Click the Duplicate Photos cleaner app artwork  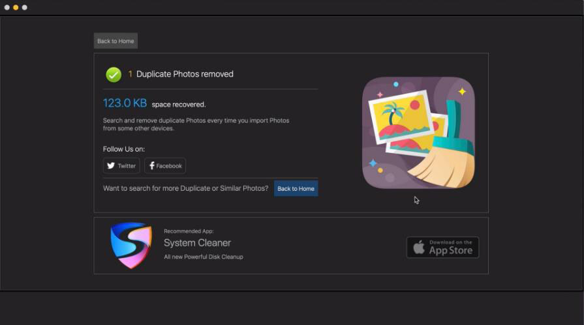click(x=418, y=133)
